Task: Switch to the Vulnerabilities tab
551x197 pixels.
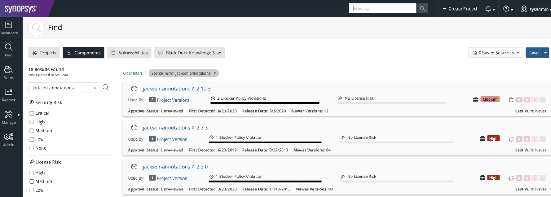Action: [129, 53]
